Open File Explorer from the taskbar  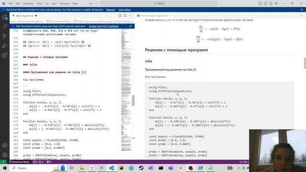click(x=82, y=168)
